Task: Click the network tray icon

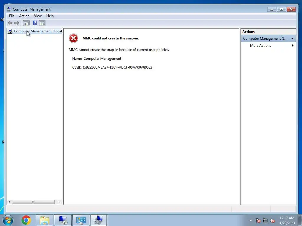Action: coord(265,221)
